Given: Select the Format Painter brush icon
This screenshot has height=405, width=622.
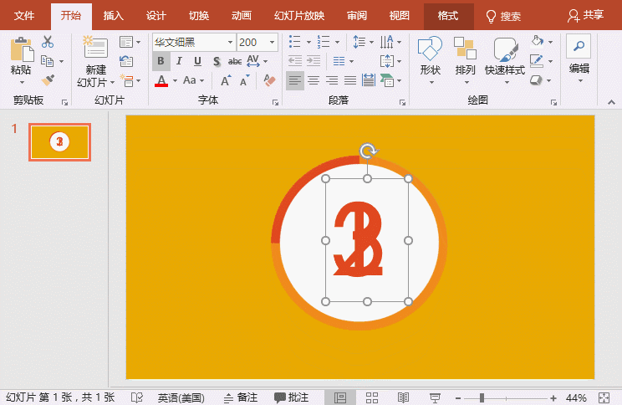Looking at the screenshot, I should [48, 79].
